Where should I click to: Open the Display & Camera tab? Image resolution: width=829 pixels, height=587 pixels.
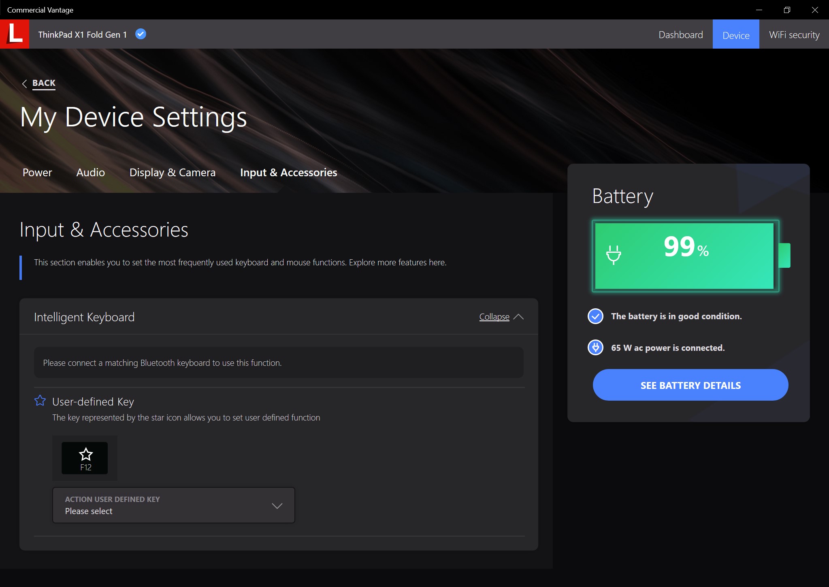(172, 173)
